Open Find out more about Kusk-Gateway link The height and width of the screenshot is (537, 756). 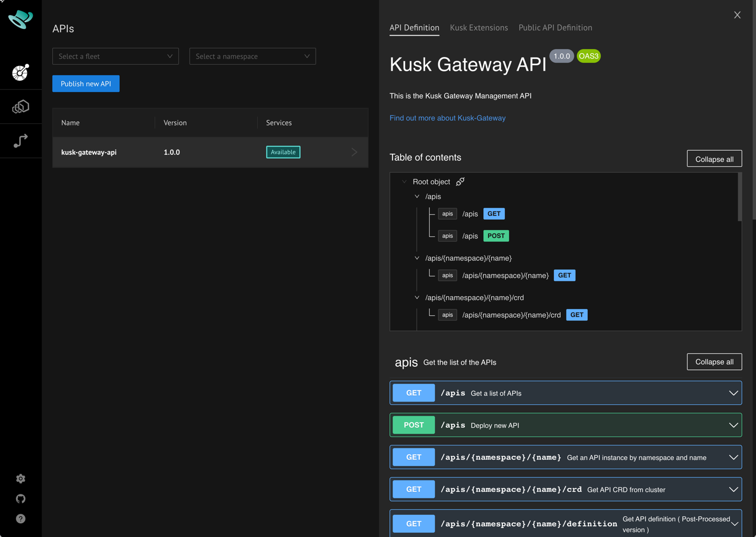447,118
